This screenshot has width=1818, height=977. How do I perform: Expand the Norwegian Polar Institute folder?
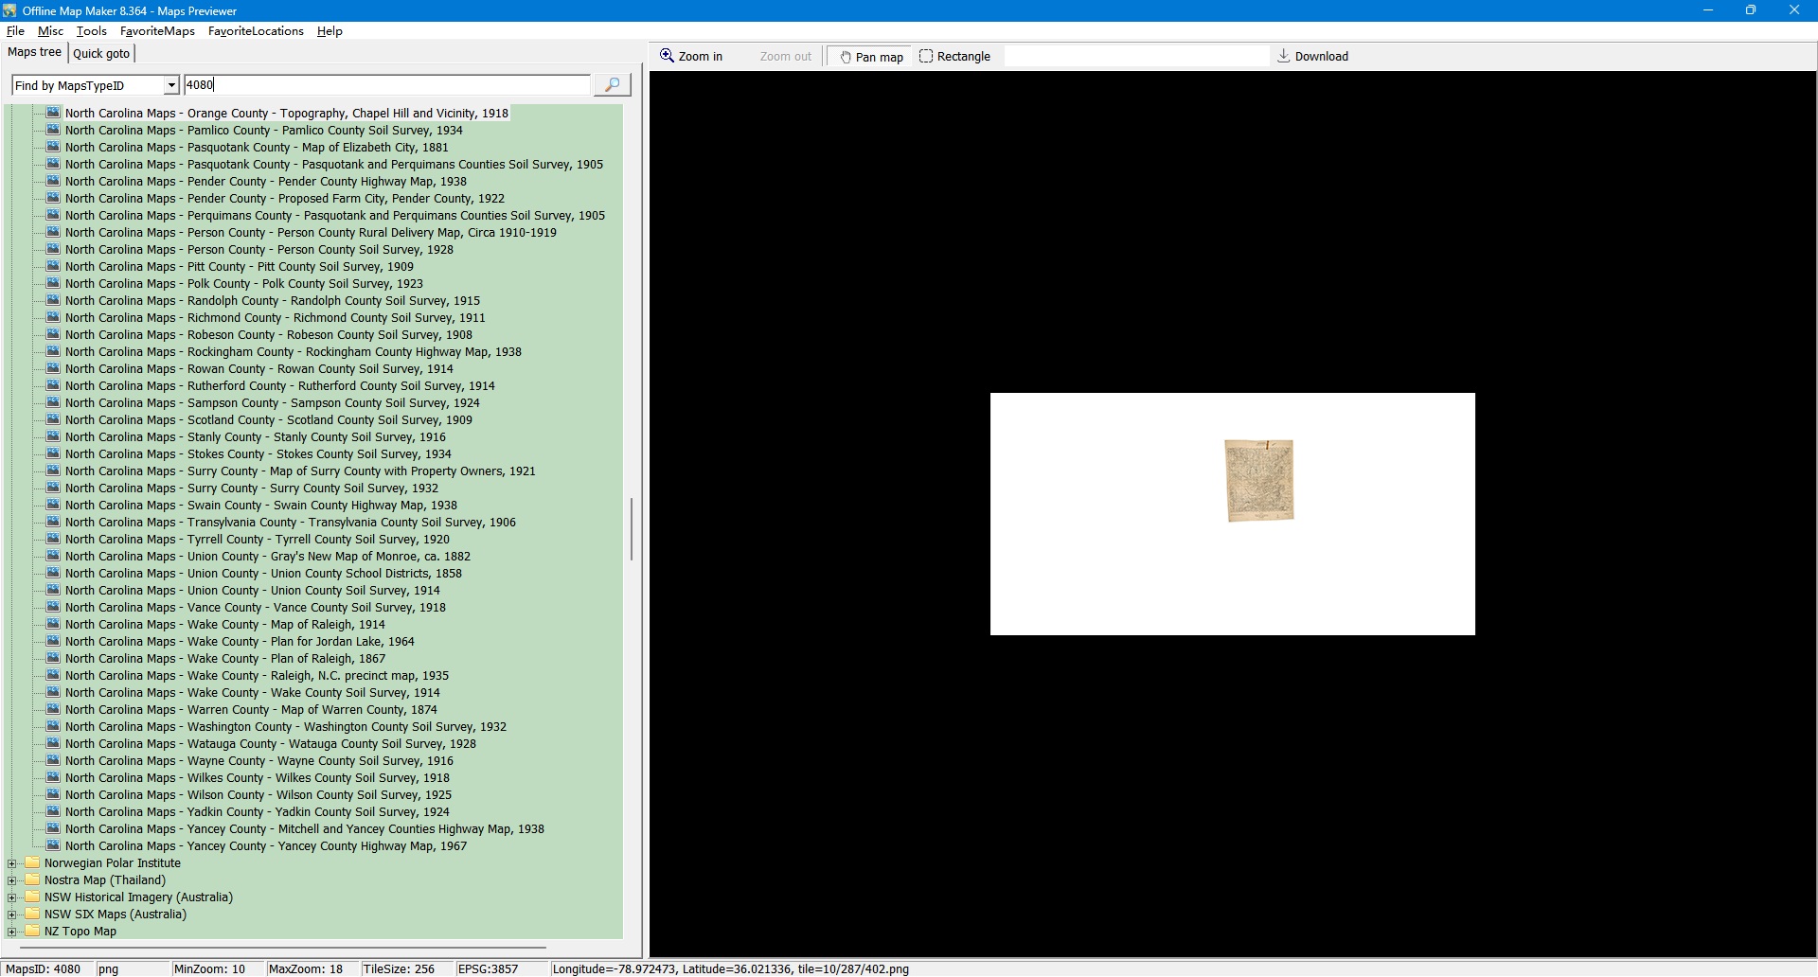pos(12,863)
